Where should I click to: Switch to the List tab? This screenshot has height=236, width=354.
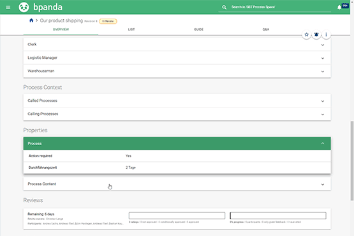131,29
